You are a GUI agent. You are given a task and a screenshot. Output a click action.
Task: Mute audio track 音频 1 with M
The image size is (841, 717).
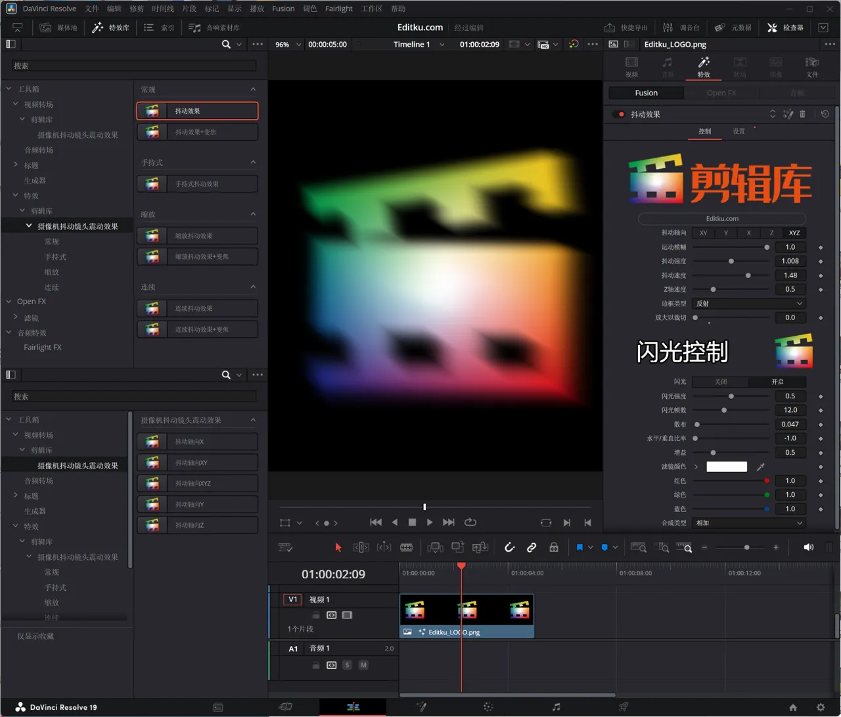tap(363, 665)
